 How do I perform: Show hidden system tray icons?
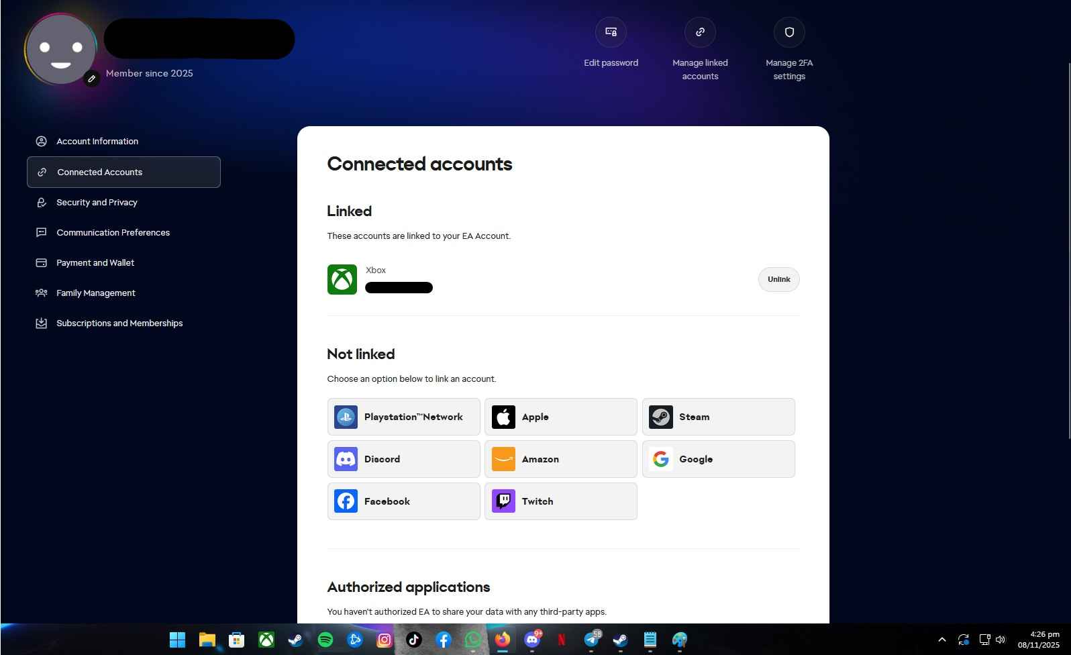(942, 640)
